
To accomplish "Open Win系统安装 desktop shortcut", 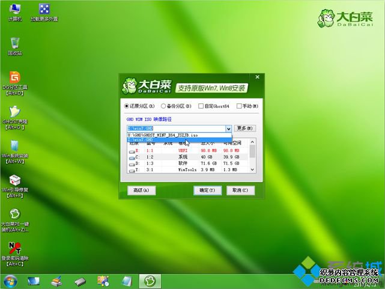I will (15, 152).
